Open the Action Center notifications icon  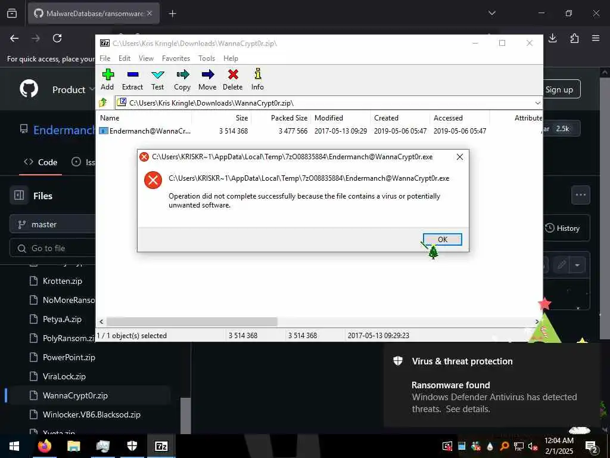[x=591, y=446]
